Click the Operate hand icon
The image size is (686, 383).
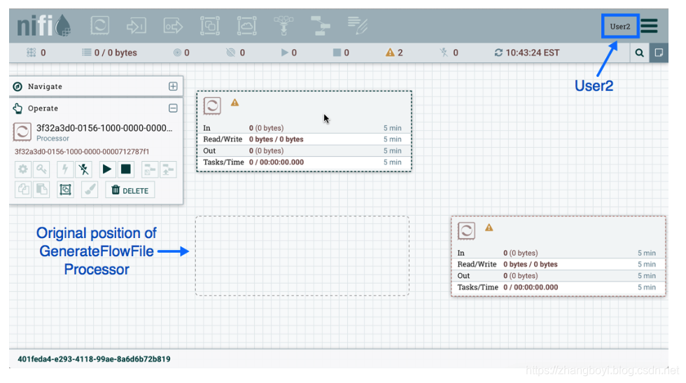[x=17, y=108]
